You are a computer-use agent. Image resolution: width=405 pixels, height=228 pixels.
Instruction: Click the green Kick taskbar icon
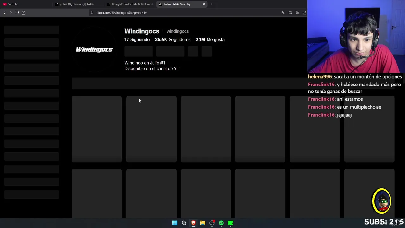pos(231,223)
